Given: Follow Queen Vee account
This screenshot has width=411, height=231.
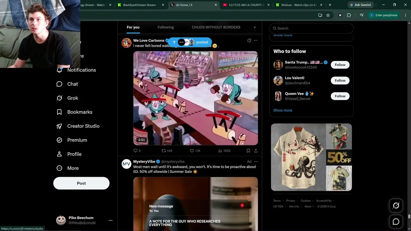Looking at the screenshot, I should (340, 96).
